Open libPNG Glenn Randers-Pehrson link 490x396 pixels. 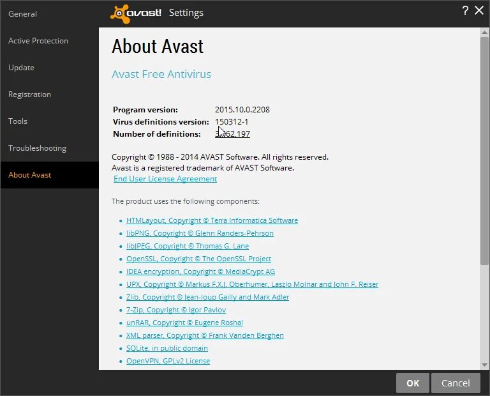(x=200, y=233)
